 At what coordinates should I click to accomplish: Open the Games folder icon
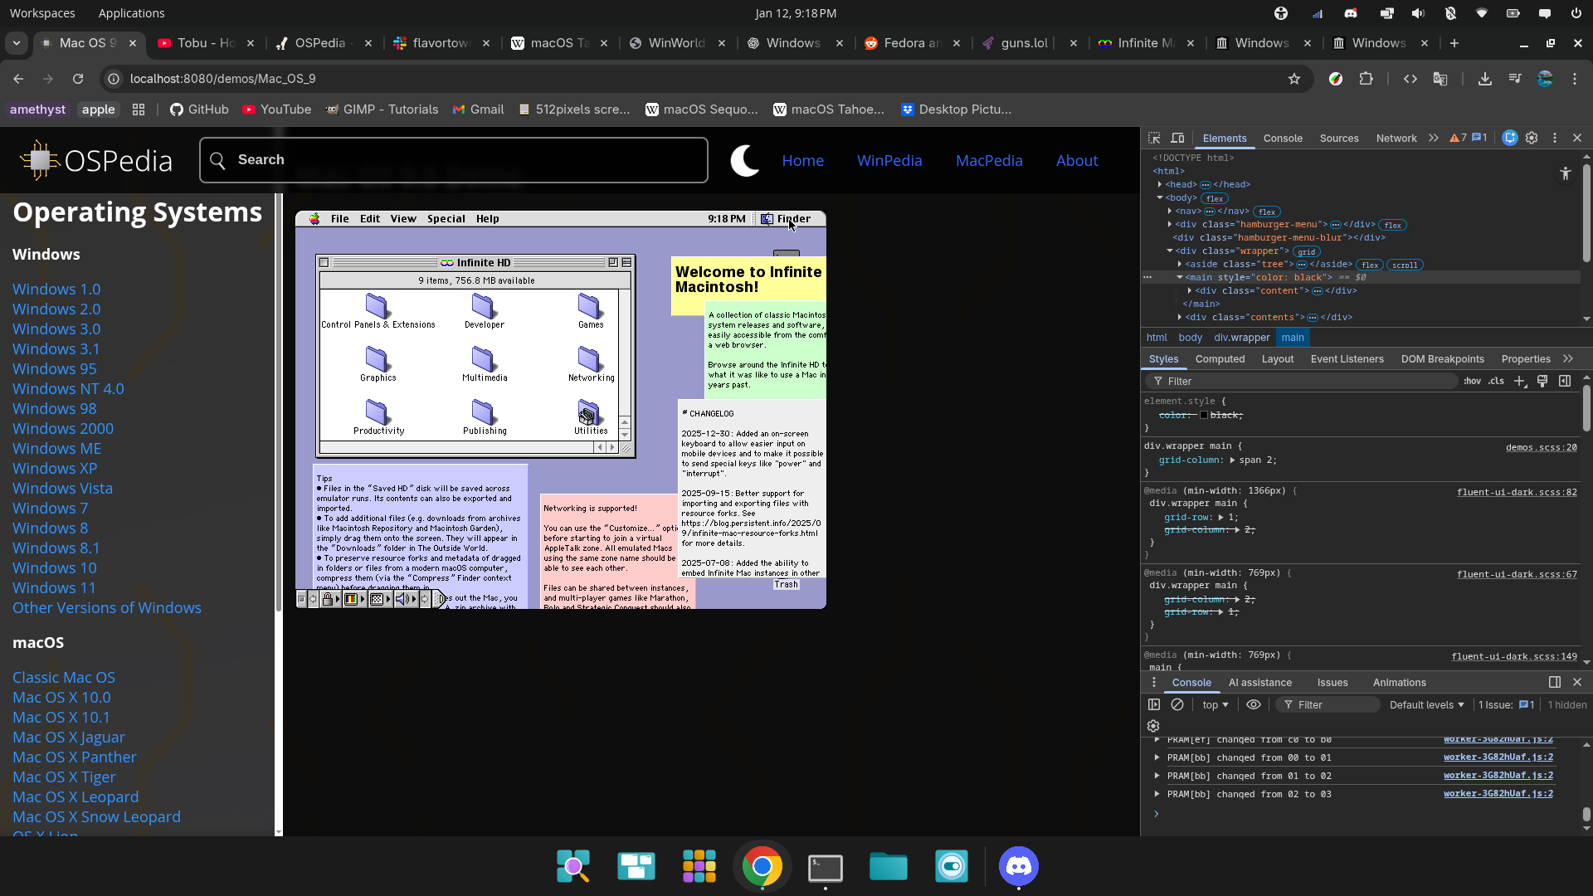(590, 306)
